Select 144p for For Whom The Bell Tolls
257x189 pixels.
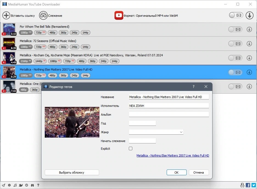tap(85, 33)
